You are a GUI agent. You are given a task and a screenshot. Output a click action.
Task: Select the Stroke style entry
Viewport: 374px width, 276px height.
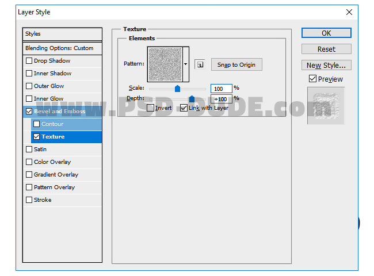63,200
